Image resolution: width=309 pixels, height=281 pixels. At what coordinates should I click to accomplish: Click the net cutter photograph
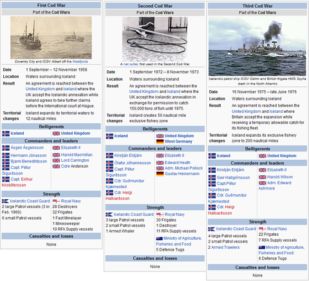(x=154, y=39)
